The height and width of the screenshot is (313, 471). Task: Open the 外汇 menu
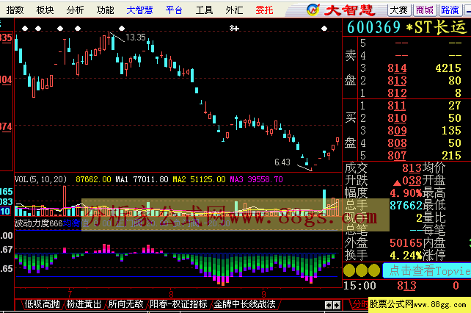234,10
